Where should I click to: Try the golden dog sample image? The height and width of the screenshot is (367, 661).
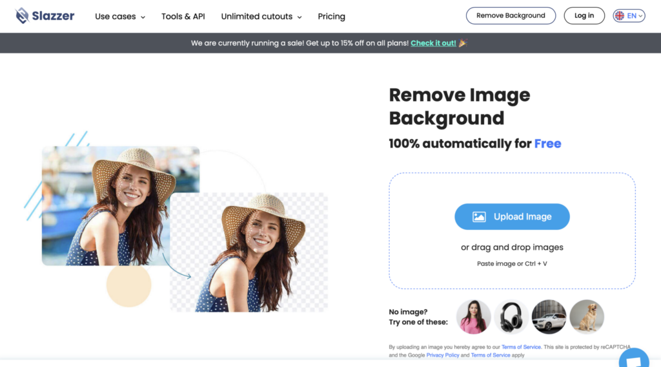tap(587, 317)
